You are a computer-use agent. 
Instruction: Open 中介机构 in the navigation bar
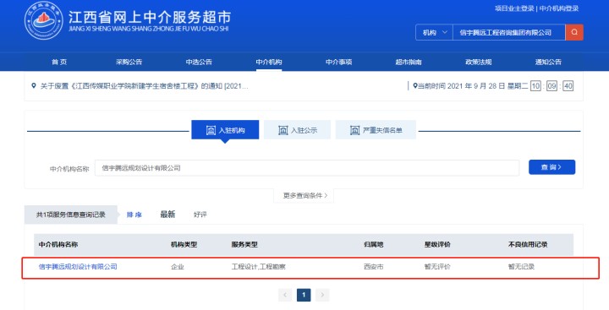click(269, 62)
